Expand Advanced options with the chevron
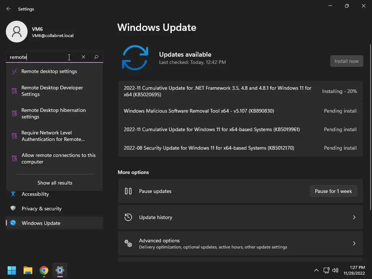The width and height of the screenshot is (372, 279). pos(354,243)
